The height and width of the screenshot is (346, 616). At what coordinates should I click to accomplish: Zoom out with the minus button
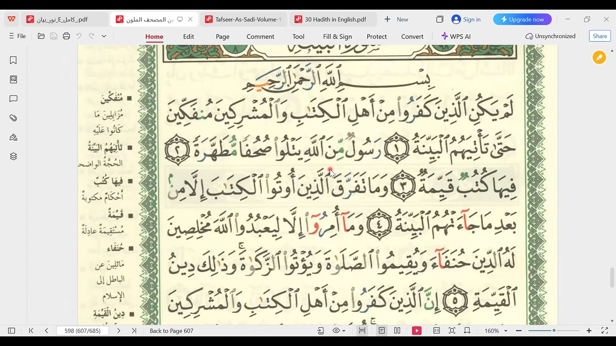[519, 331]
